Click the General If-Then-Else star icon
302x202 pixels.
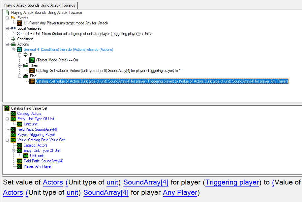19,50
